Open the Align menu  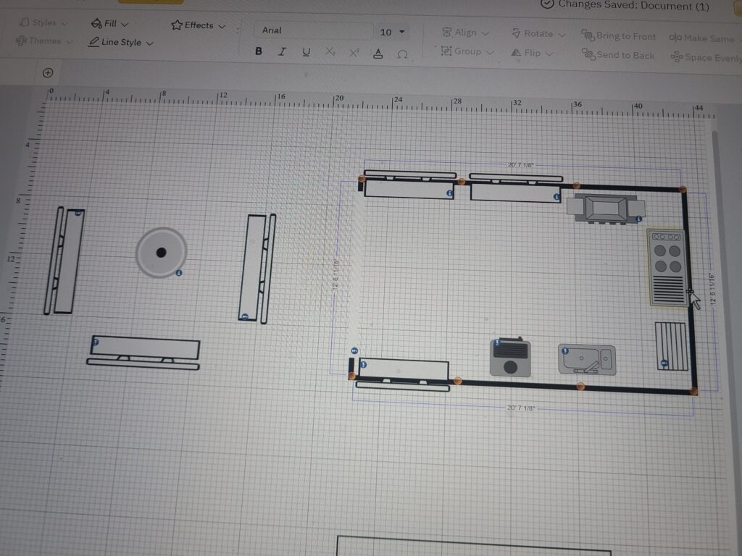(x=465, y=33)
